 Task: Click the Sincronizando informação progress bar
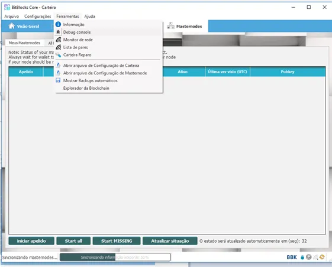pos(115,258)
